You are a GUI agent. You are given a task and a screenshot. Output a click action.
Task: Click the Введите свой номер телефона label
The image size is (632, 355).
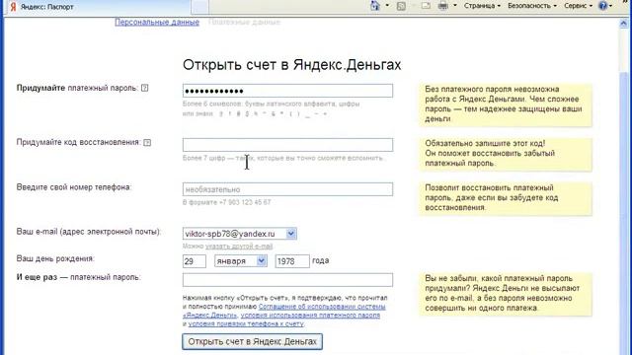coord(74,187)
